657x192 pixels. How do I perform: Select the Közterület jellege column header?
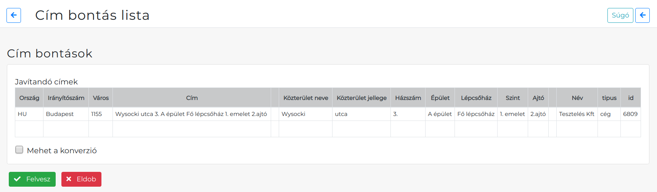click(361, 98)
